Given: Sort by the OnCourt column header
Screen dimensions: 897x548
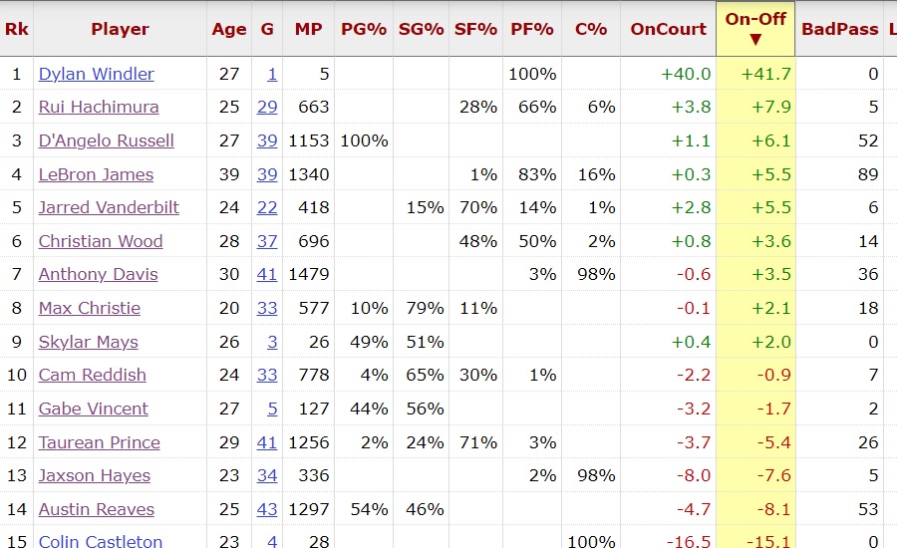Looking at the screenshot, I should click(668, 29).
